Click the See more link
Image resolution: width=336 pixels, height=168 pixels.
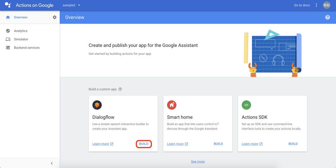tap(198, 161)
